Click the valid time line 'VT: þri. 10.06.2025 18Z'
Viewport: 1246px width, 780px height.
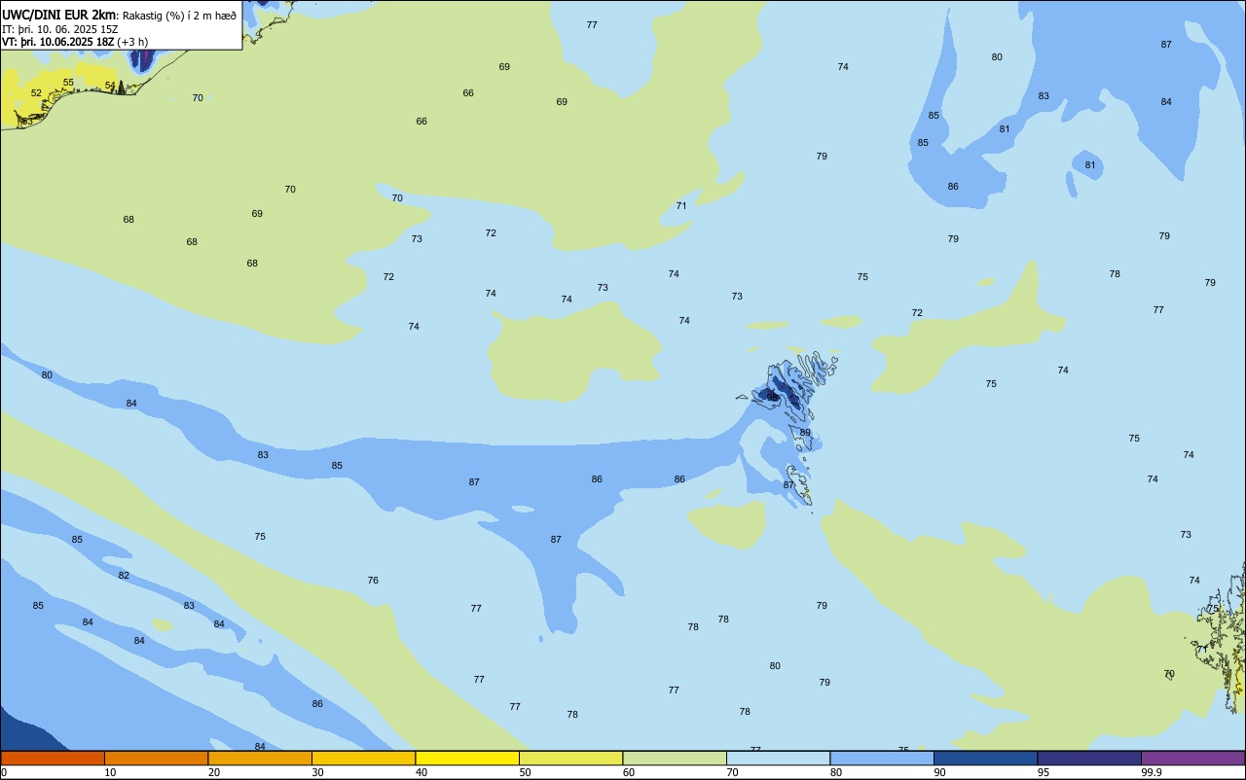click(x=57, y=42)
